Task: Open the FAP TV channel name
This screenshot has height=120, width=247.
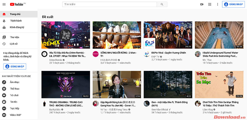Action: (x=155, y=56)
